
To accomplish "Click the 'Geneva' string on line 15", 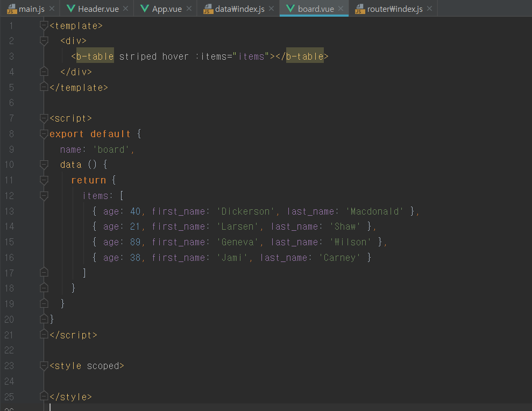I will point(238,242).
